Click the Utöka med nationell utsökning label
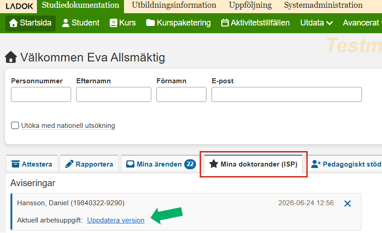The height and width of the screenshot is (233, 382). (x=68, y=126)
